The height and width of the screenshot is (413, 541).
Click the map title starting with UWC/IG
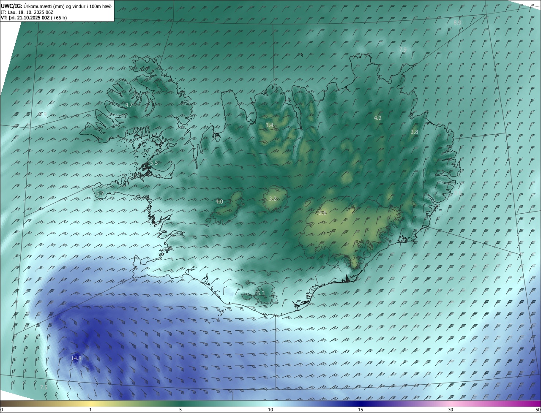tap(56, 6)
